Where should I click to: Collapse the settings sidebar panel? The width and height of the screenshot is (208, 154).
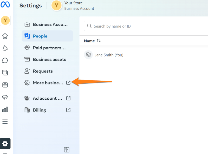[x=67, y=150]
